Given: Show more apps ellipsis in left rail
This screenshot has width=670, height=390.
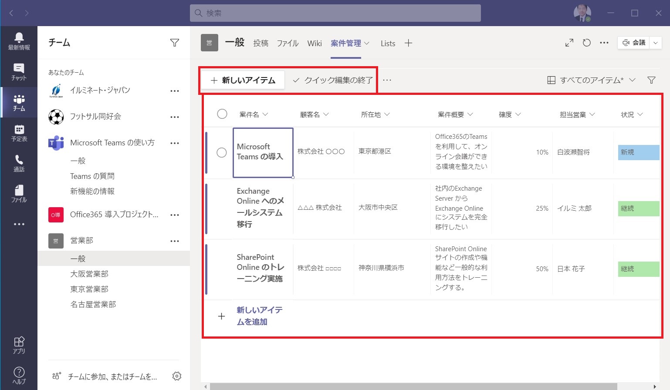Looking at the screenshot, I should (x=19, y=224).
